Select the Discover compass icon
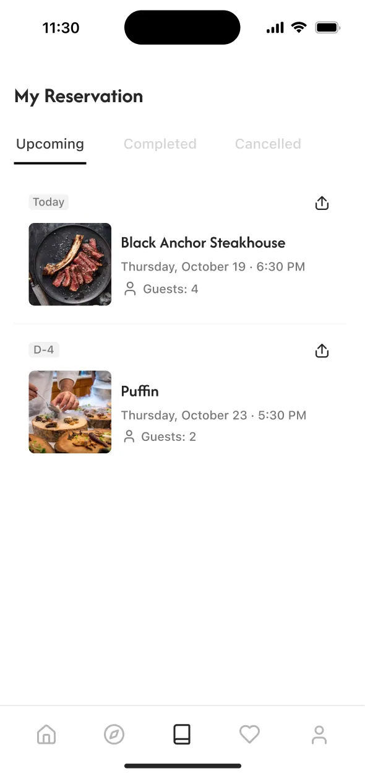The height and width of the screenshot is (776, 365). pos(114,735)
